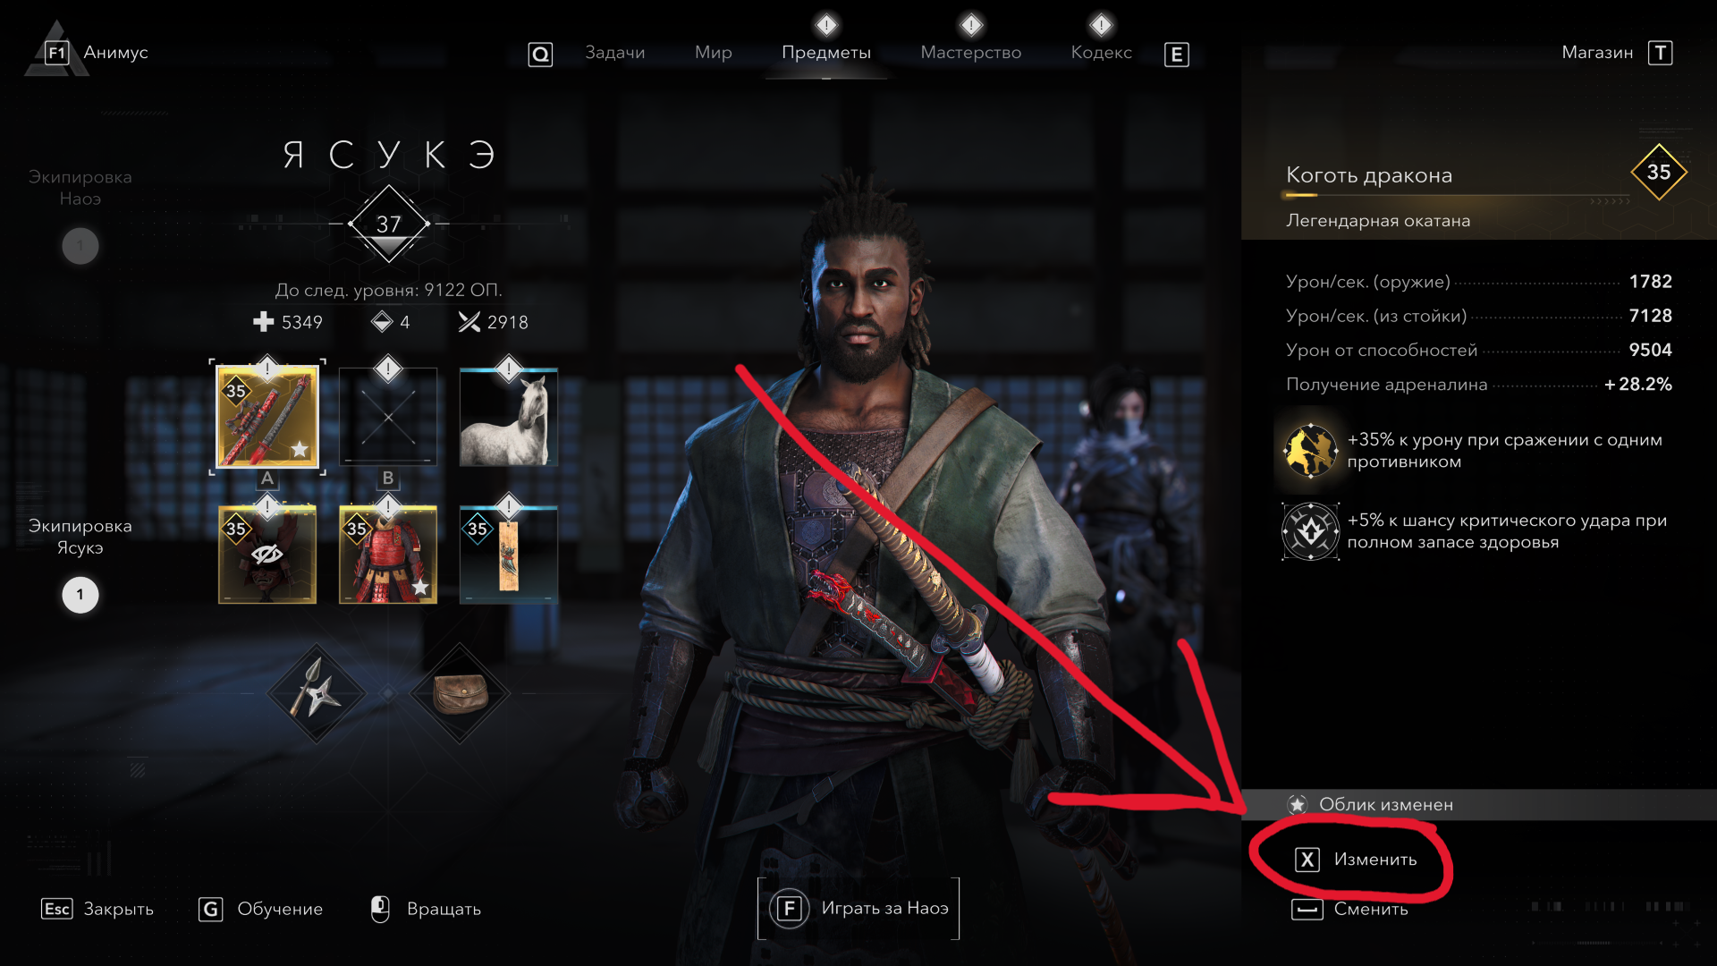Switch to Yasuke loadout 1 circle
Viewport: 1717px width, 966px height.
(x=80, y=595)
